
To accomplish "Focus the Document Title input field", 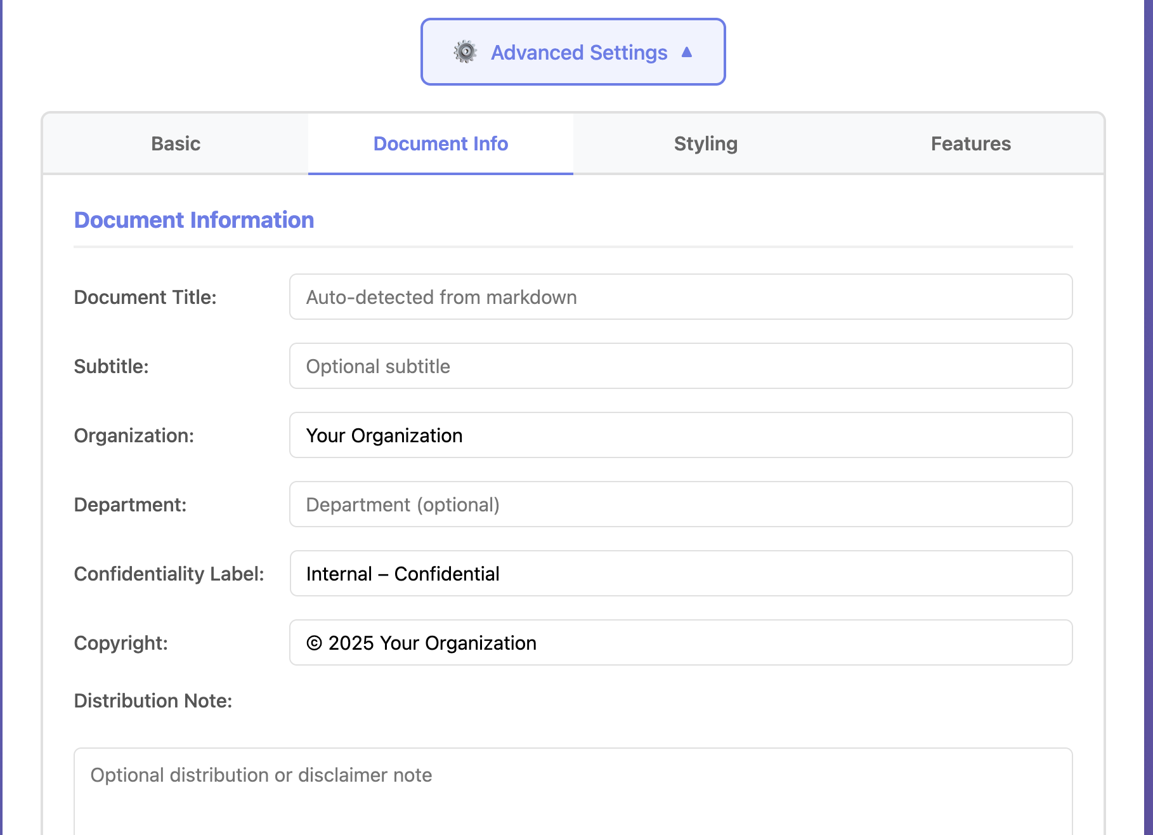I will [x=681, y=297].
